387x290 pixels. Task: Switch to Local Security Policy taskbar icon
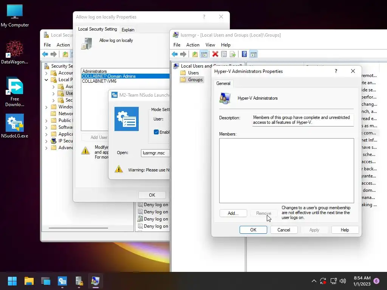point(79,281)
